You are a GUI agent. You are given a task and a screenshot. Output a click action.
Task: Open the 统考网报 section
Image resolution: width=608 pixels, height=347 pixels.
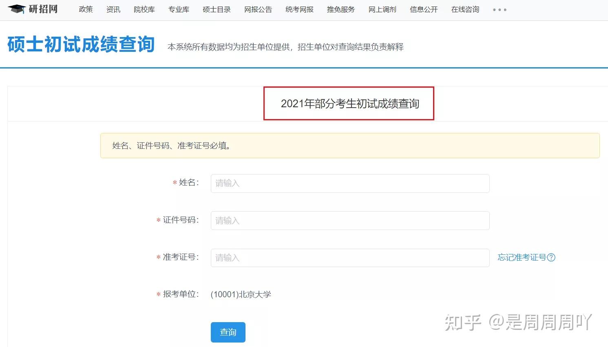click(x=299, y=9)
